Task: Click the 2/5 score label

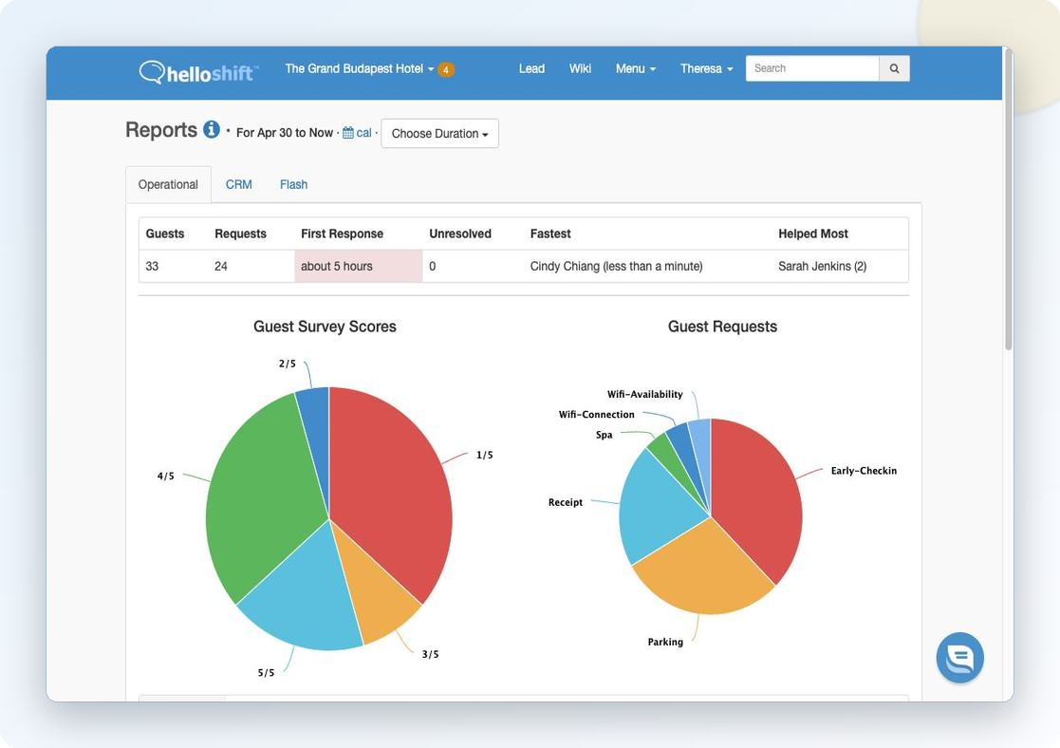Action: pos(288,364)
